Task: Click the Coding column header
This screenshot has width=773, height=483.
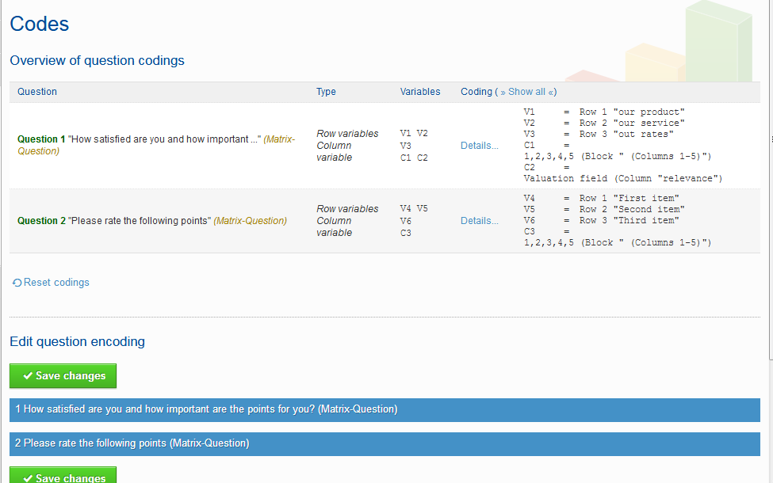Action: click(x=476, y=92)
